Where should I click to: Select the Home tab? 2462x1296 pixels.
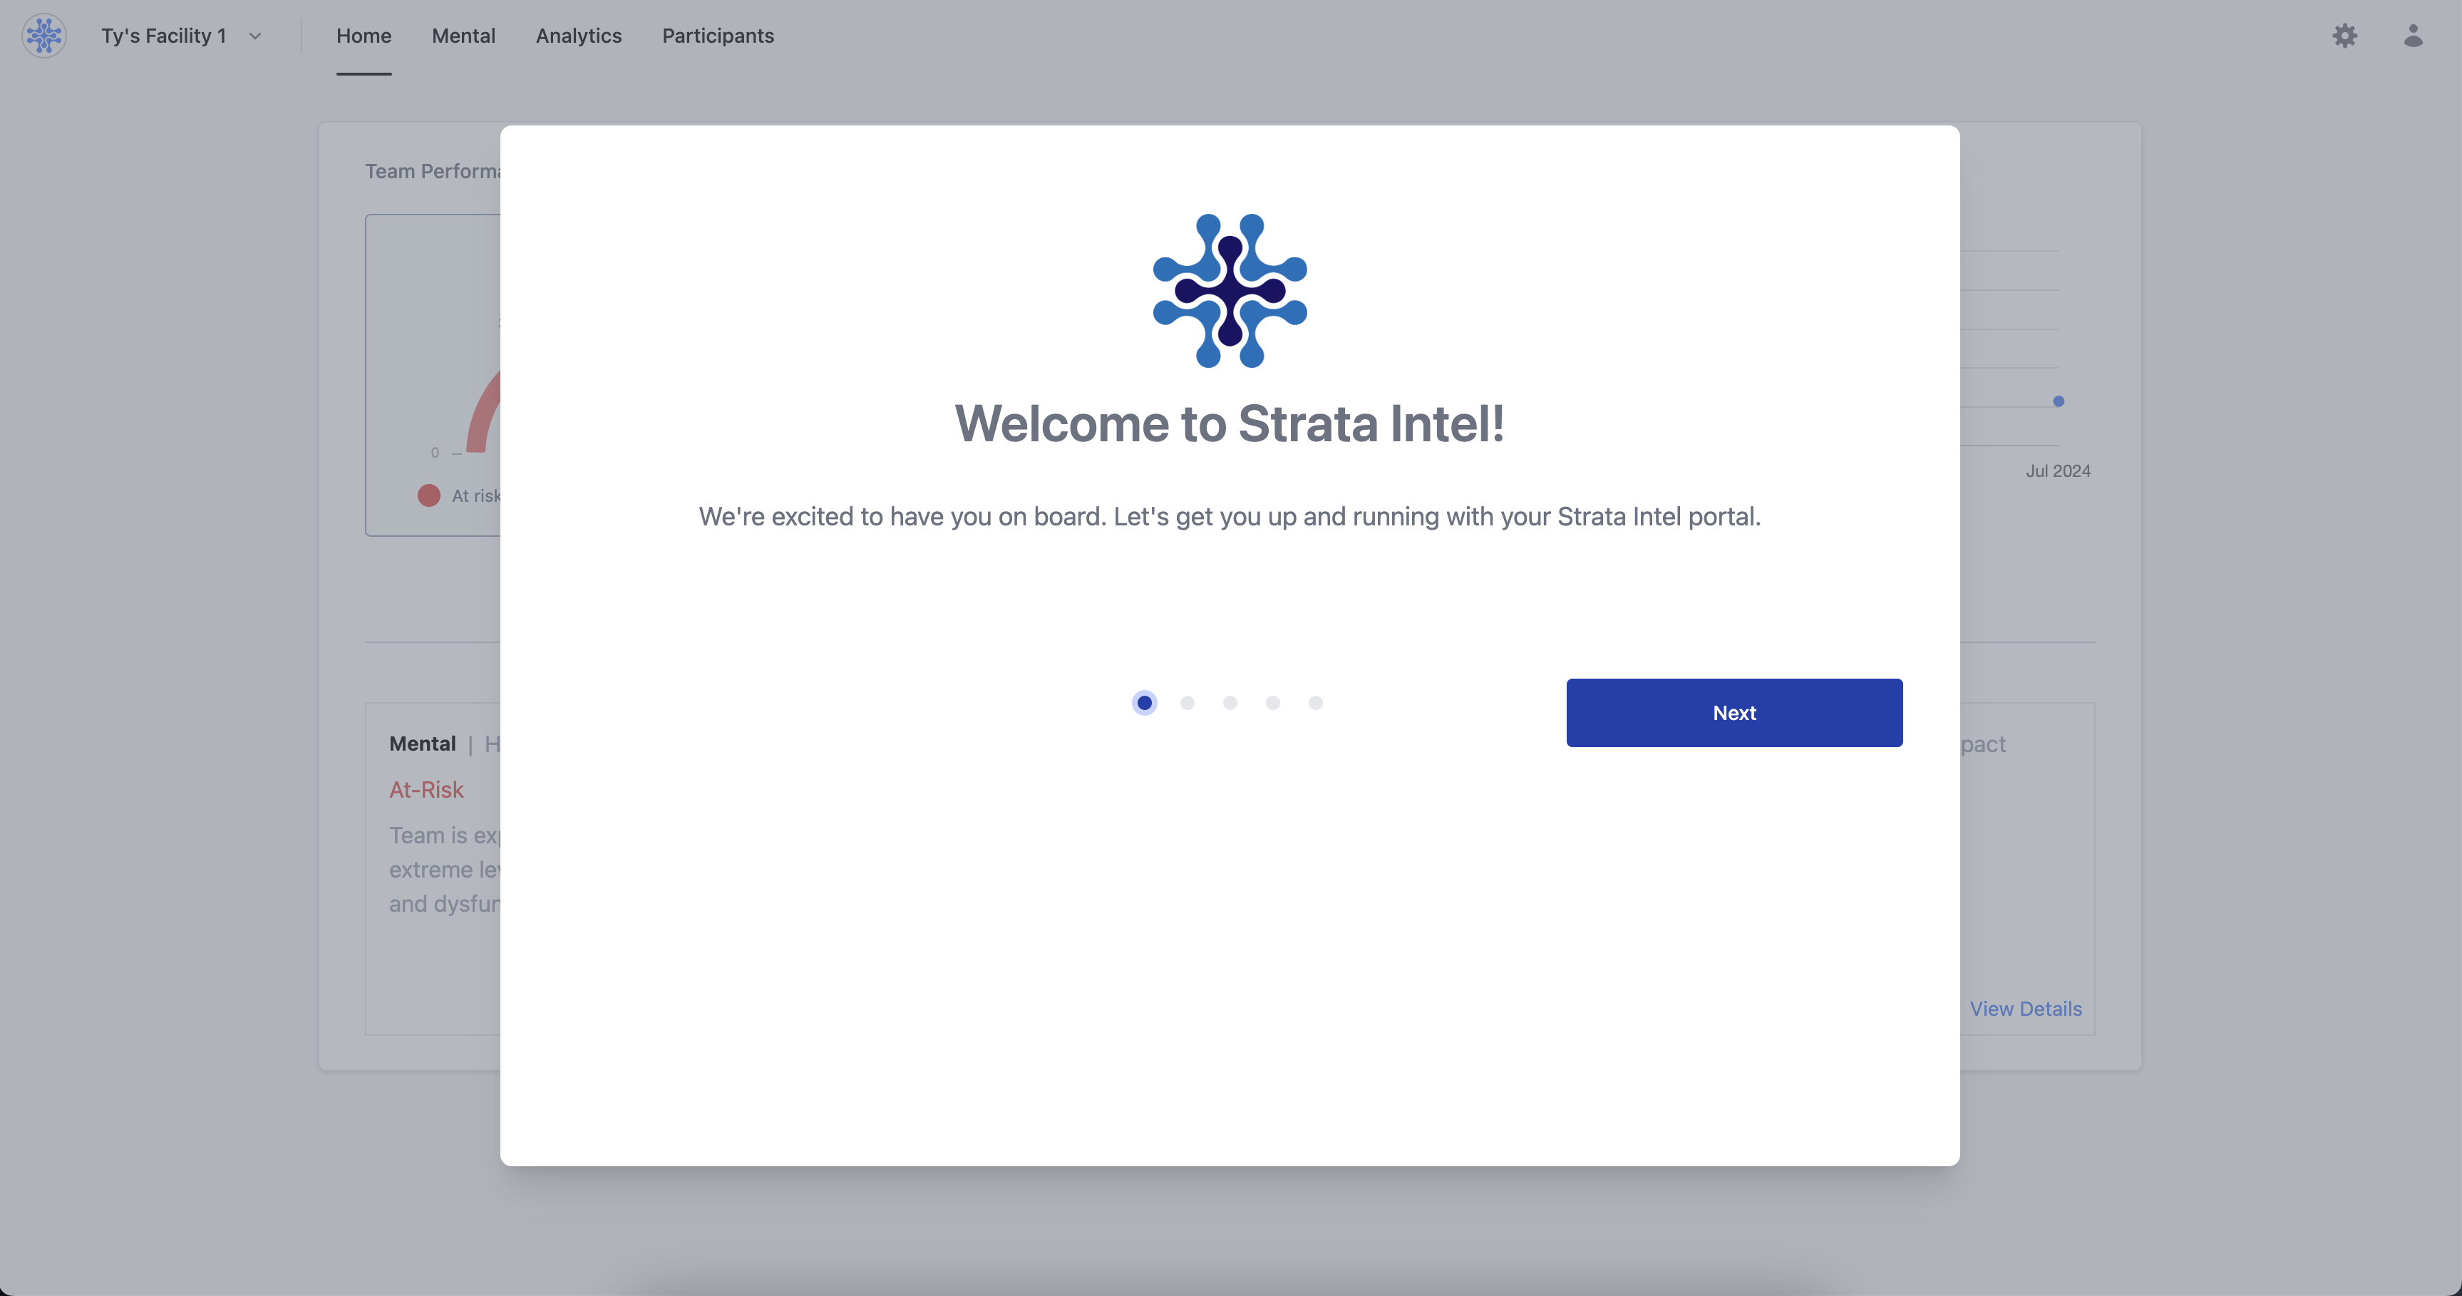364,36
